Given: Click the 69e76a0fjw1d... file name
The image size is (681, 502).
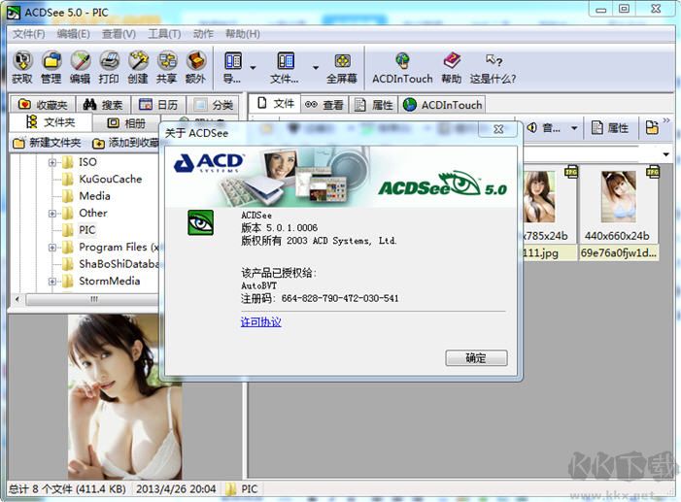Looking at the screenshot, I should [x=619, y=252].
